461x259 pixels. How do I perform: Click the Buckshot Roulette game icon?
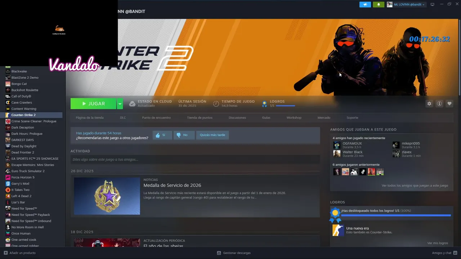point(8,90)
